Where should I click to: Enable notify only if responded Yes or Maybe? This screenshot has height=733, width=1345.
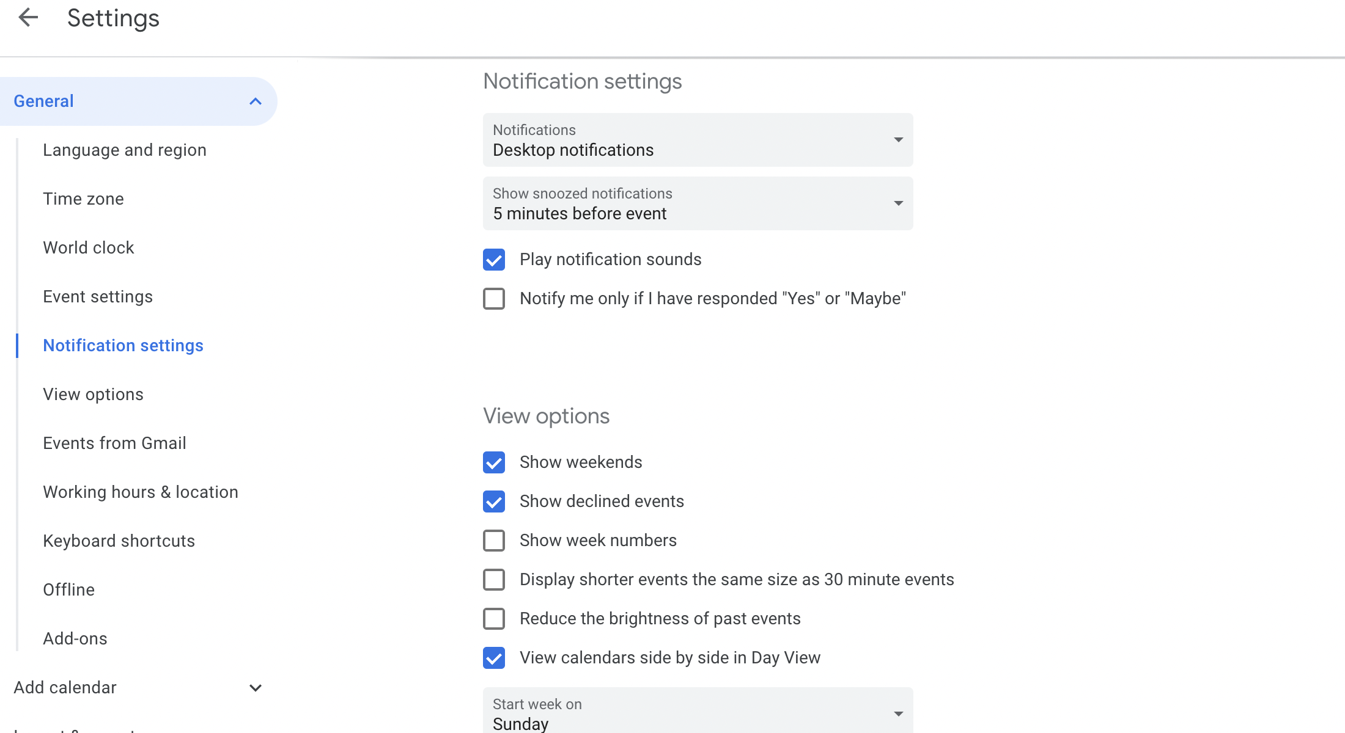pos(494,299)
